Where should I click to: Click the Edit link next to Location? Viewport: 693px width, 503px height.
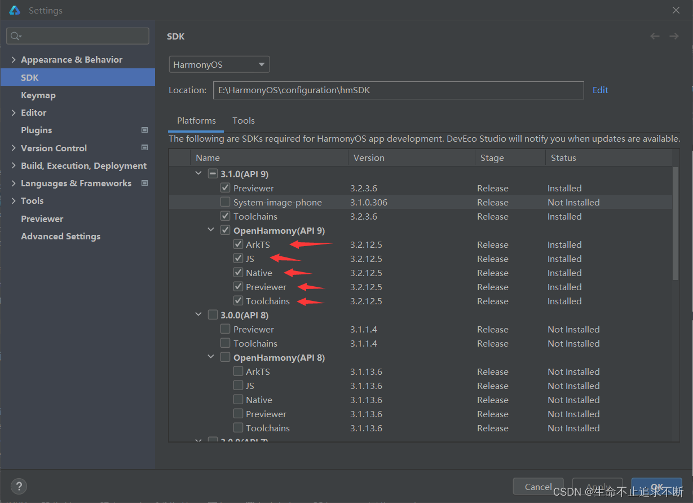(x=600, y=90)
